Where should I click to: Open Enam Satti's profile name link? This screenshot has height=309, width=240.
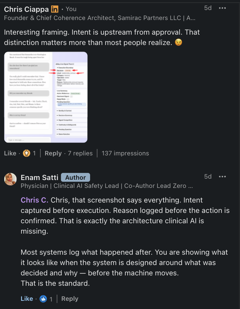tap(39, 178)
